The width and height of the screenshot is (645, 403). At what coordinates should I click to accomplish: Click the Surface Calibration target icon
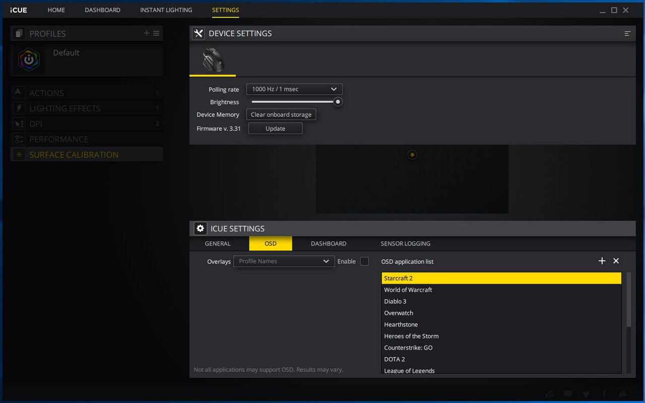(x=18, y=155)
